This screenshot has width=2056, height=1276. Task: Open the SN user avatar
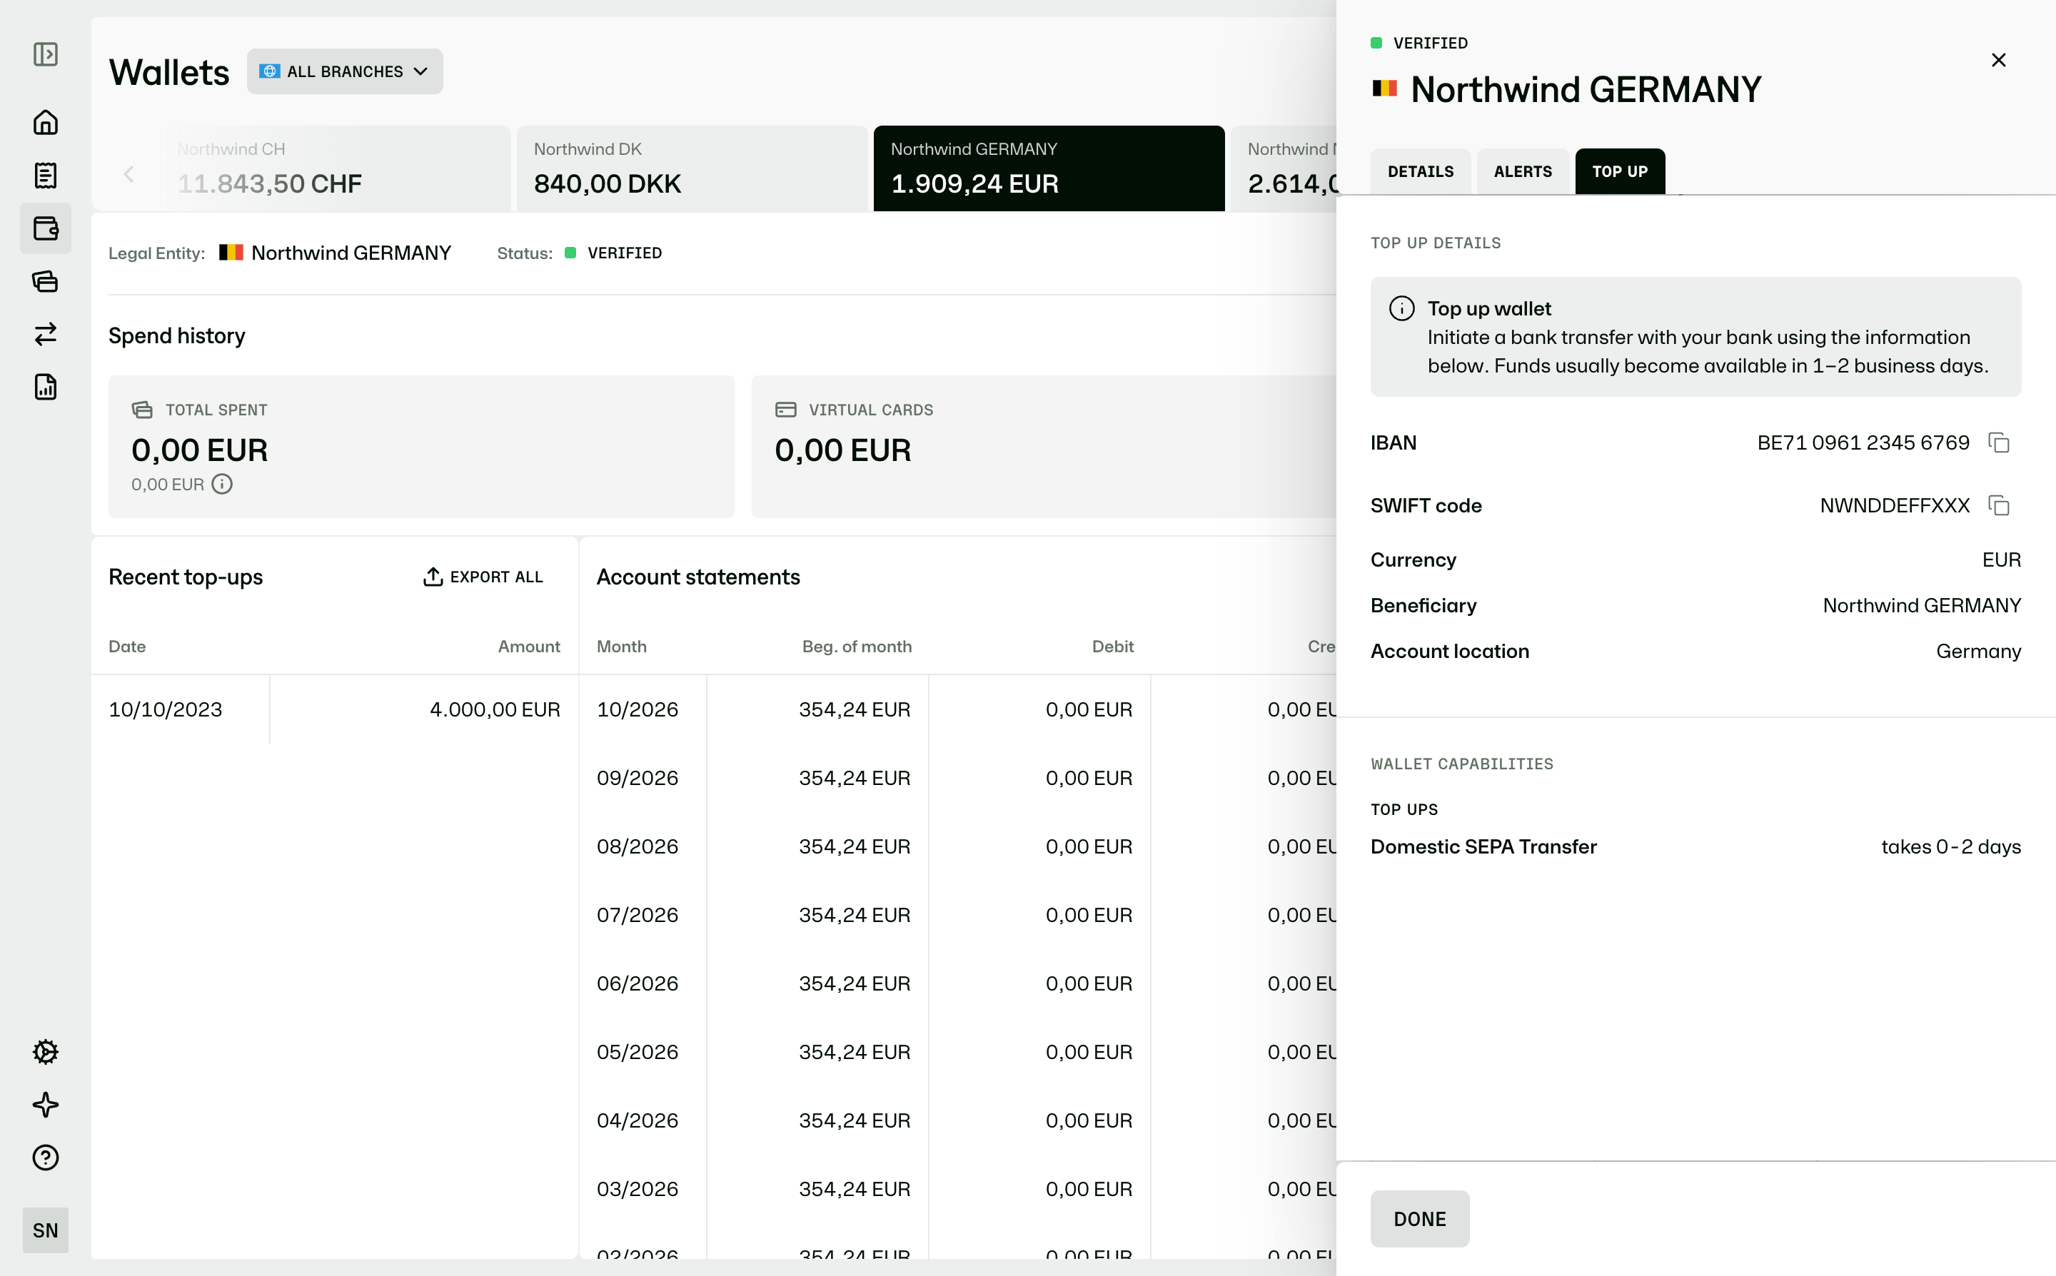46,1230
